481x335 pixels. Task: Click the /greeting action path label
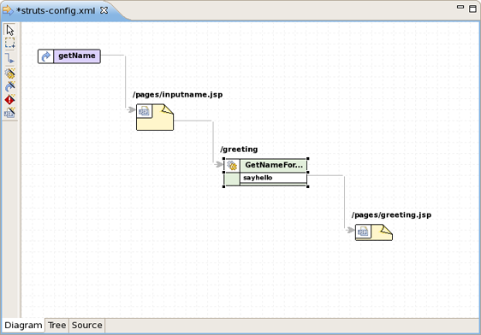pos(239,150)
